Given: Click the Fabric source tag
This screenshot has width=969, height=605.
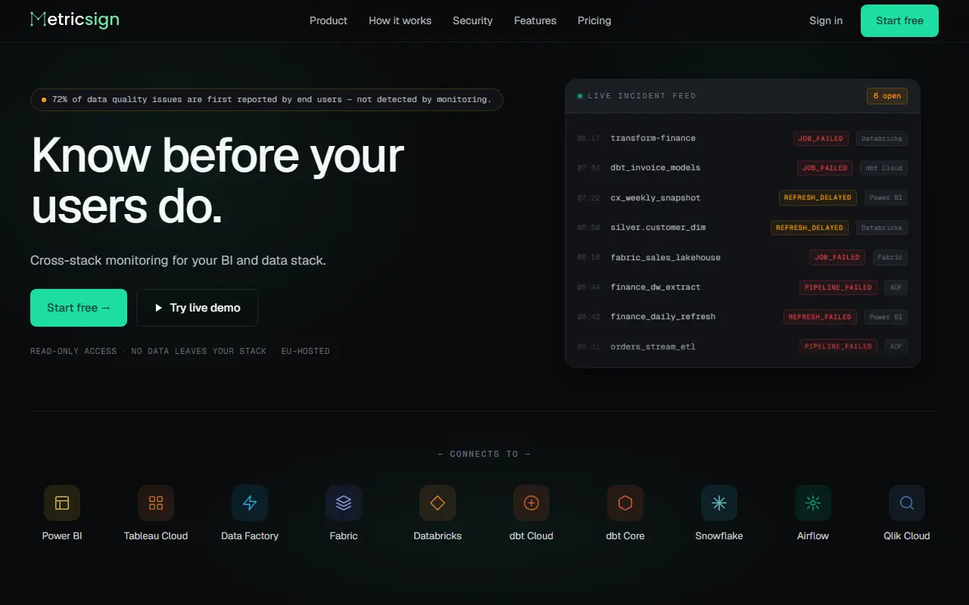Looking at the screenshot, I should coord(890,257).
